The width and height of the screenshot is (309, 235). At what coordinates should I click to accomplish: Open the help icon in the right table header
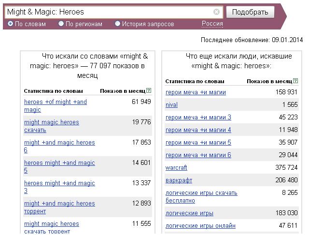tap(295, 81)
